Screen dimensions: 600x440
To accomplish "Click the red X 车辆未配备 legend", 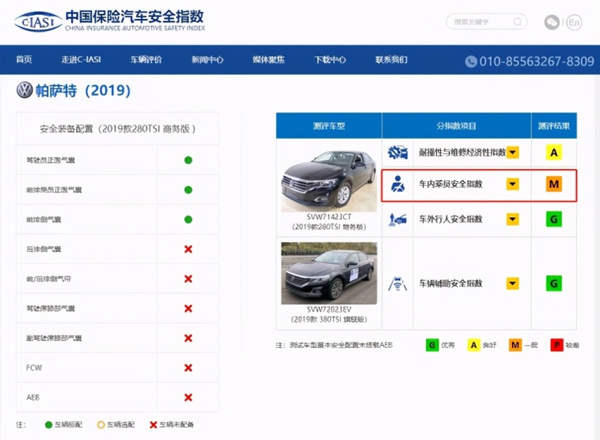I will (154, 425).
